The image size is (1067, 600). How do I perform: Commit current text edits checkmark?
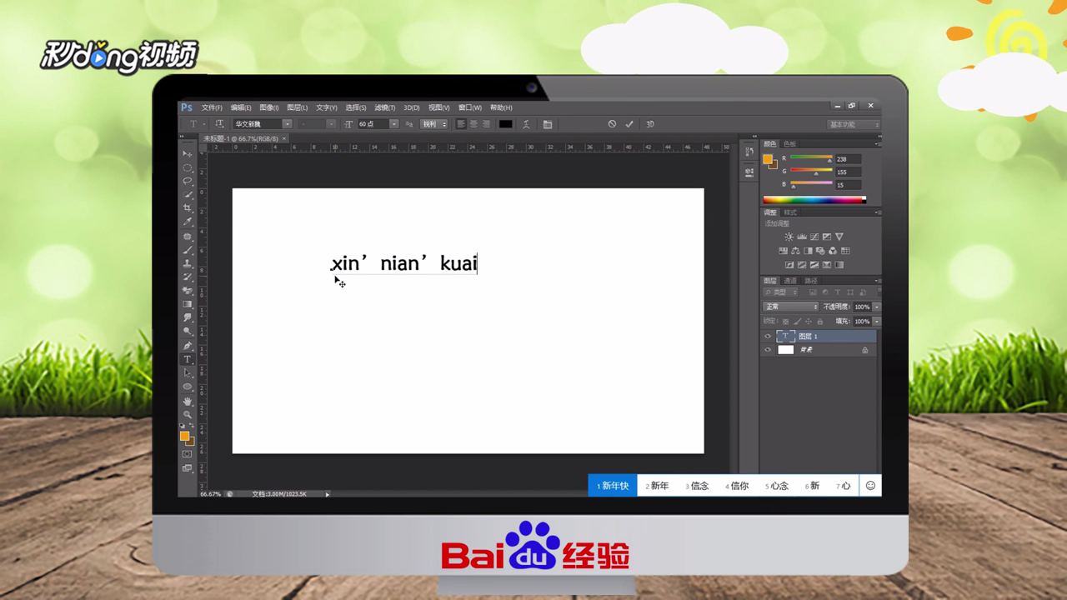click(629, 124)
